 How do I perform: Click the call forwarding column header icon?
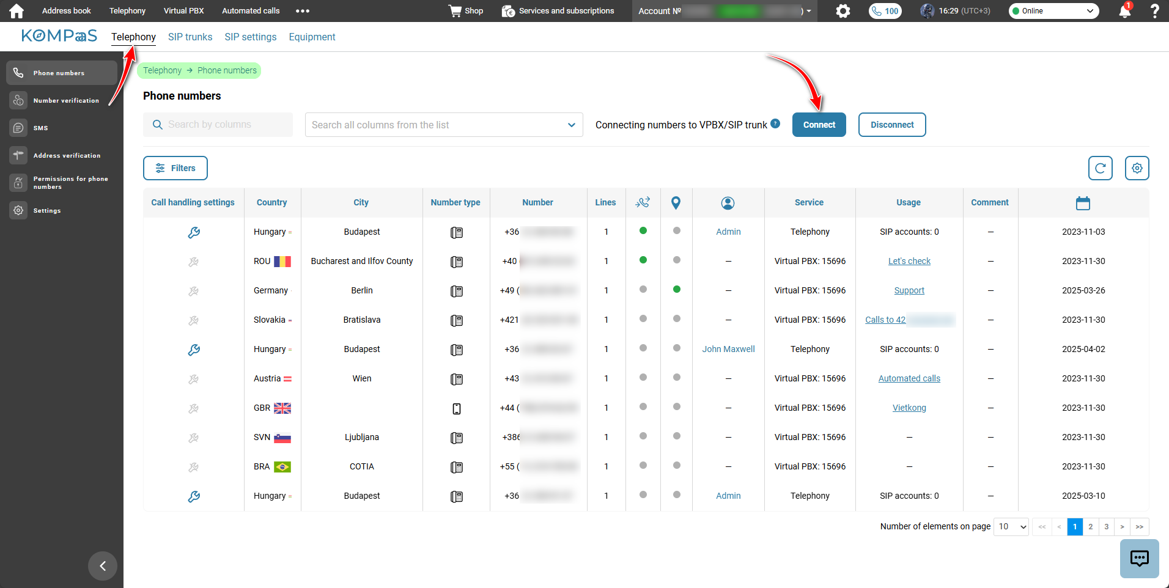[x=643, y=202]
